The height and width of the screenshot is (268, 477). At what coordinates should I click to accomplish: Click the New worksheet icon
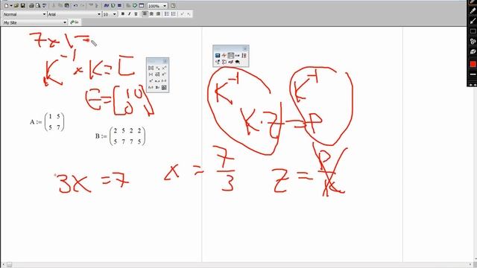click(x=6, y=5)
